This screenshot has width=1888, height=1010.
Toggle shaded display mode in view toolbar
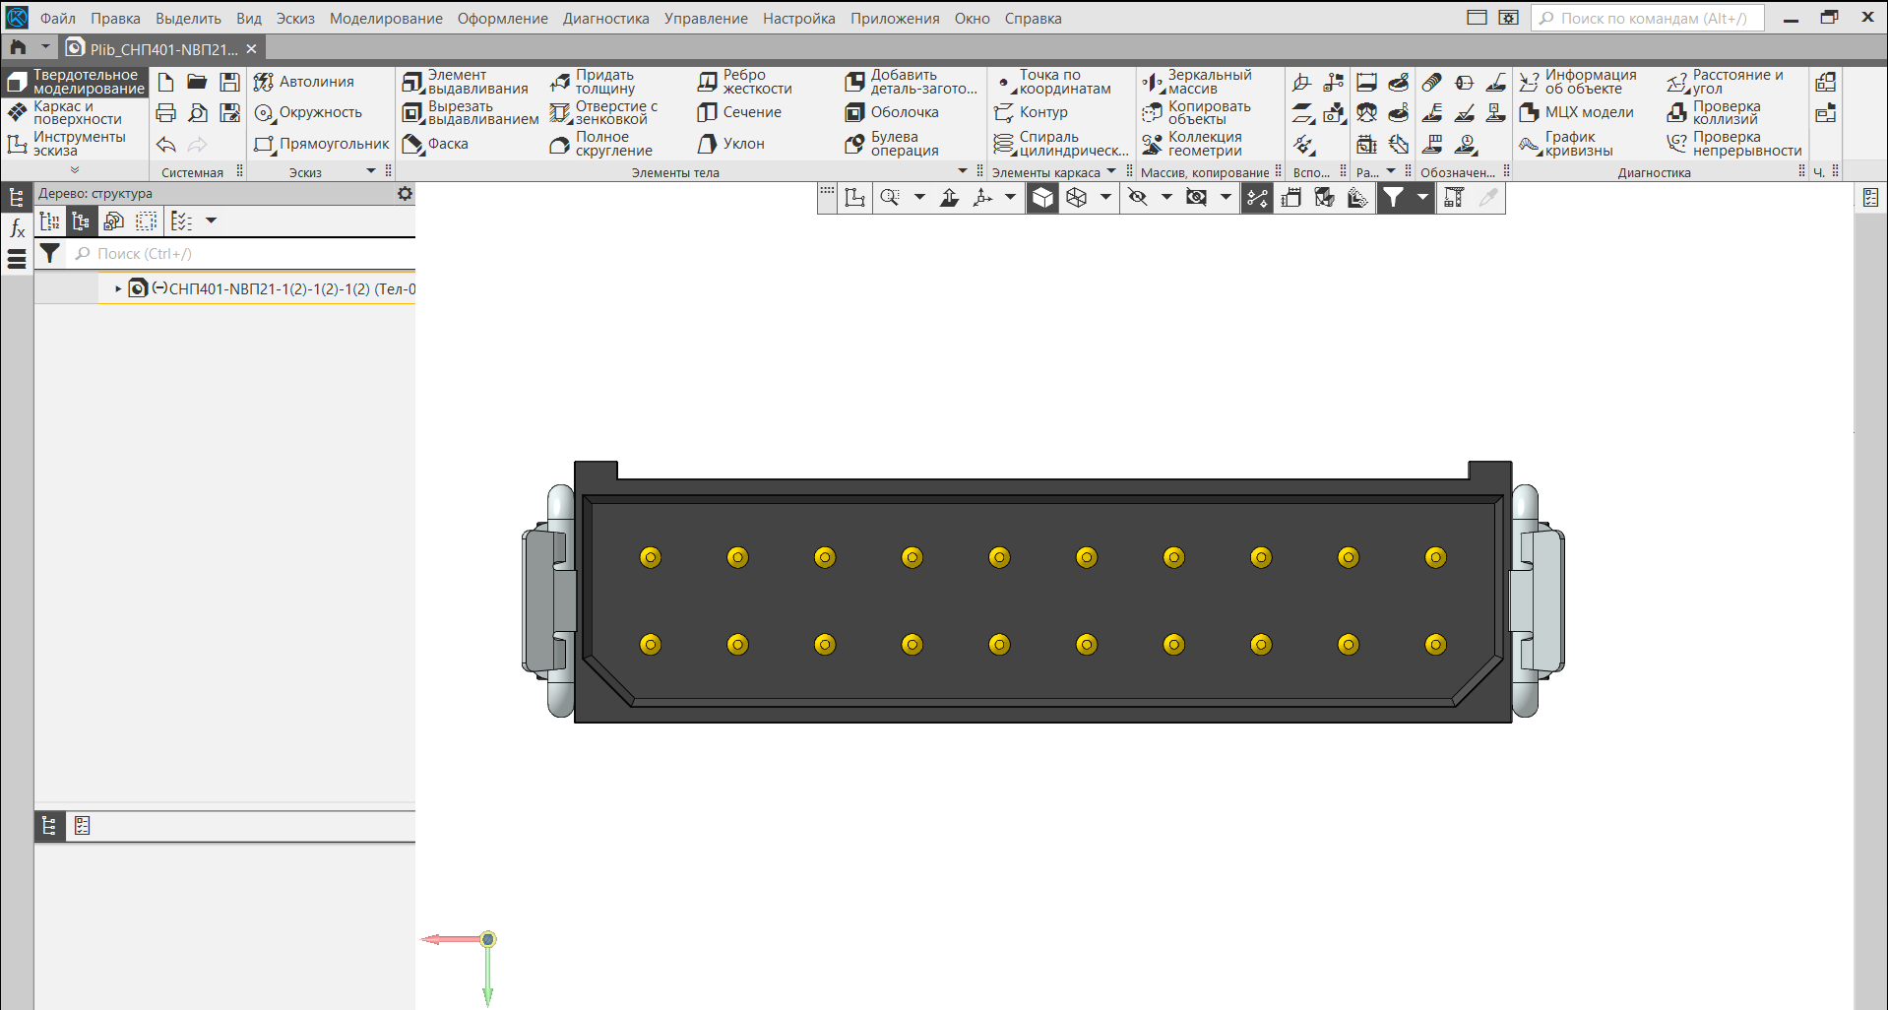(1042, 198)
